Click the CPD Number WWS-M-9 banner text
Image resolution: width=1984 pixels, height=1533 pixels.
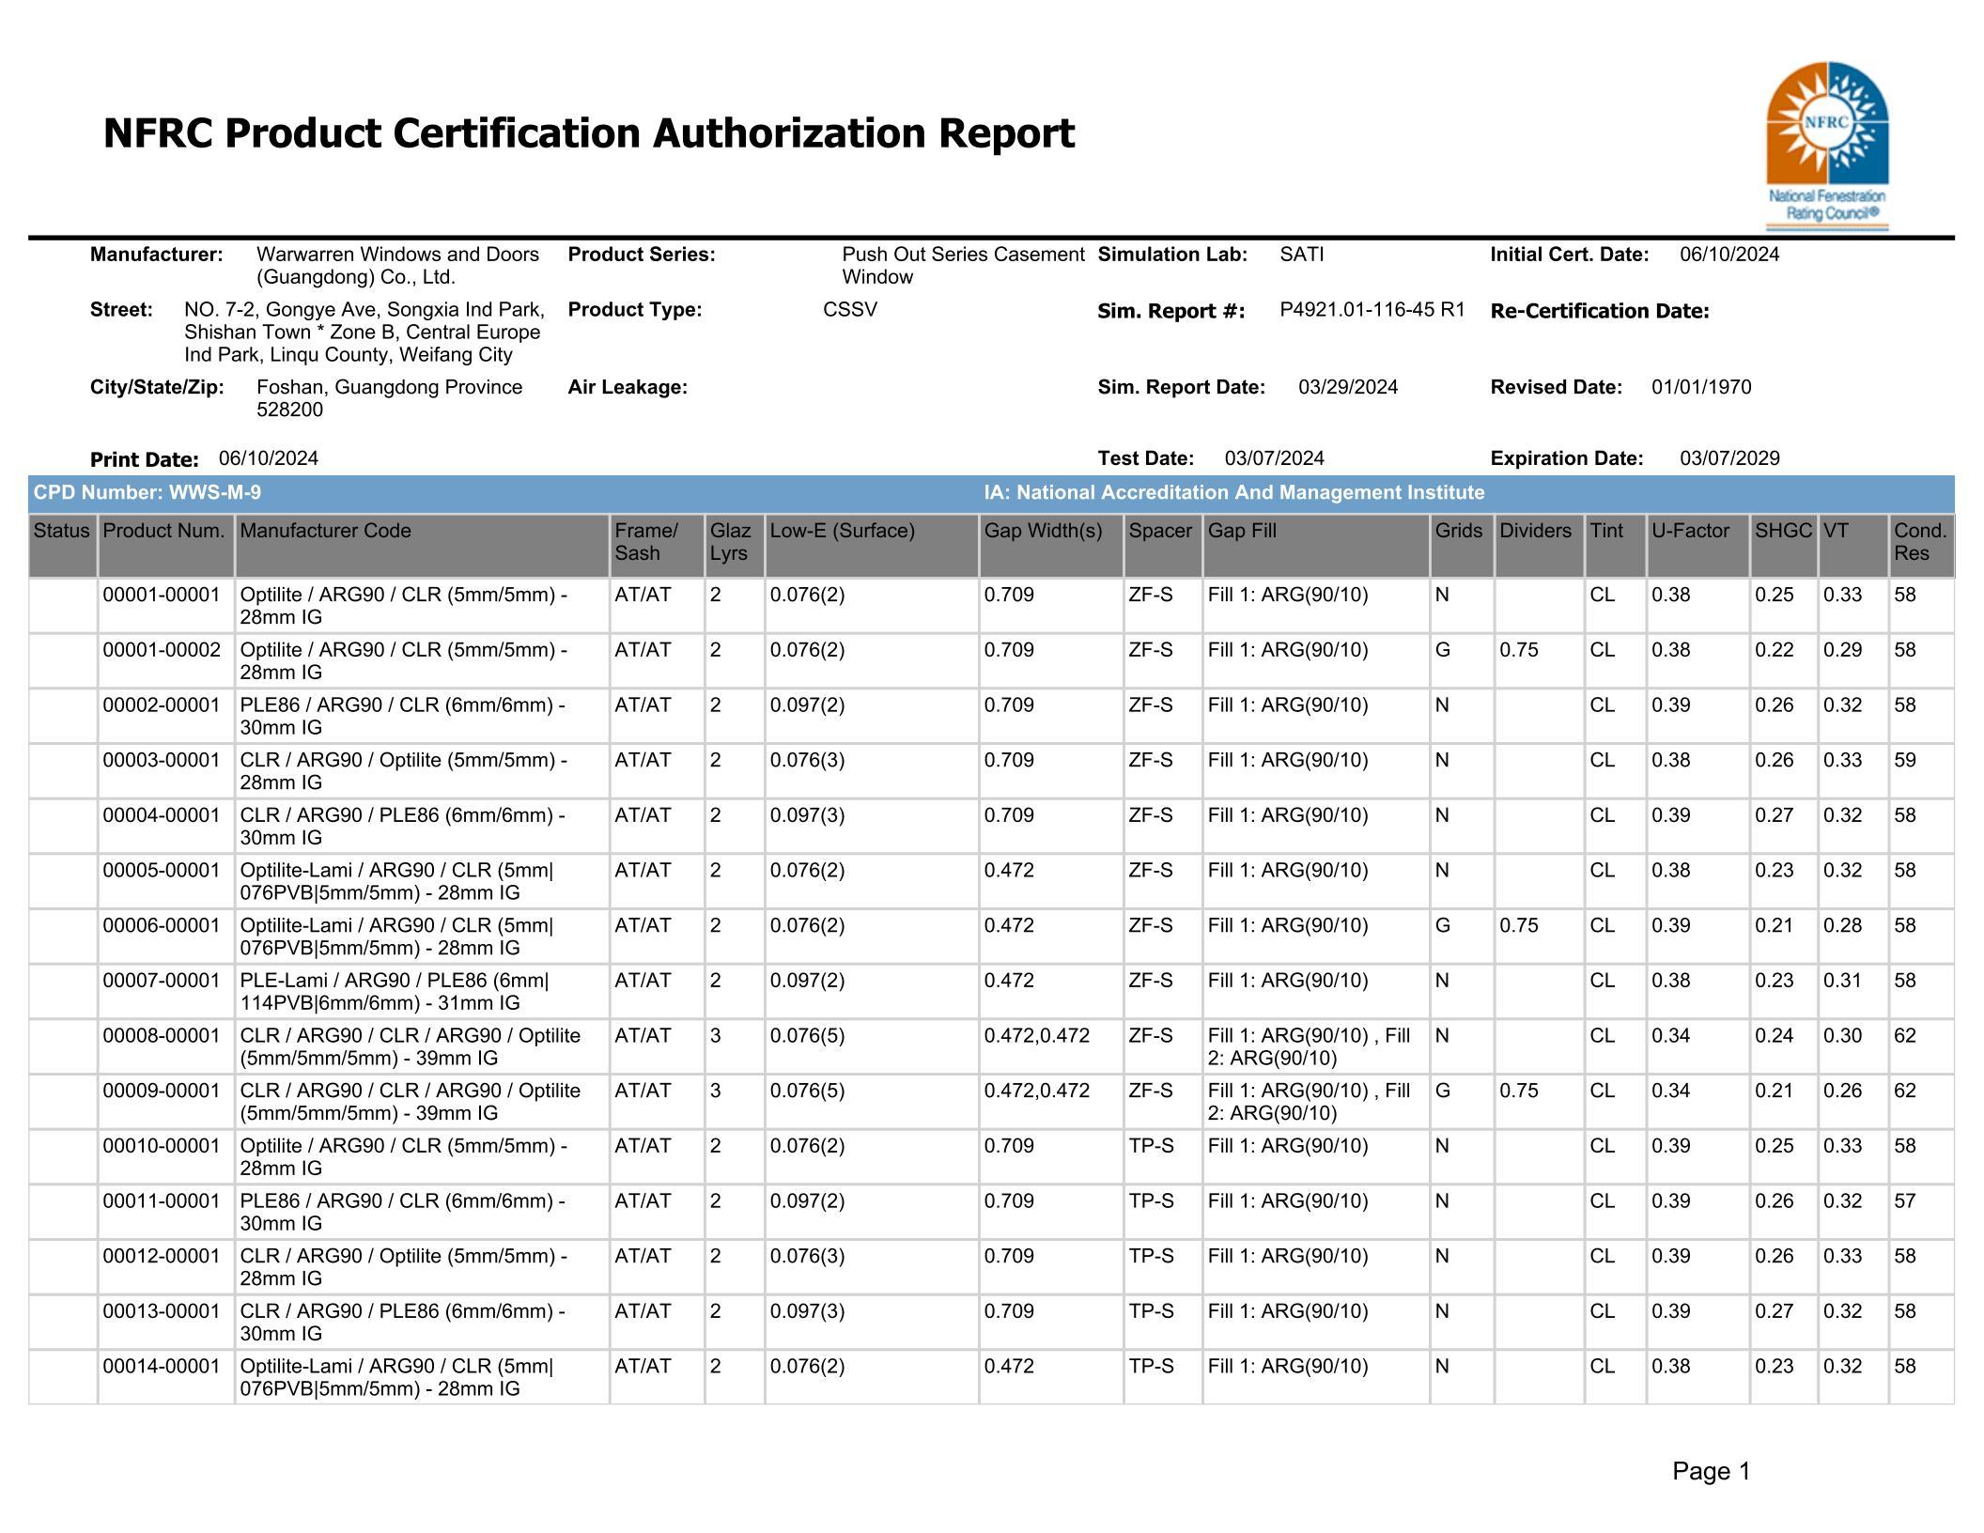[147, 492]
